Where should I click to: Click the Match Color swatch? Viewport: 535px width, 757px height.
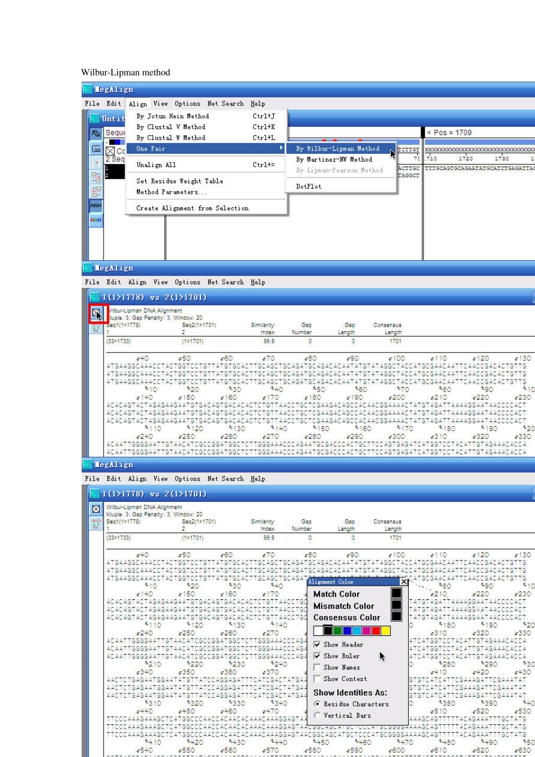[x=396, y=593]
